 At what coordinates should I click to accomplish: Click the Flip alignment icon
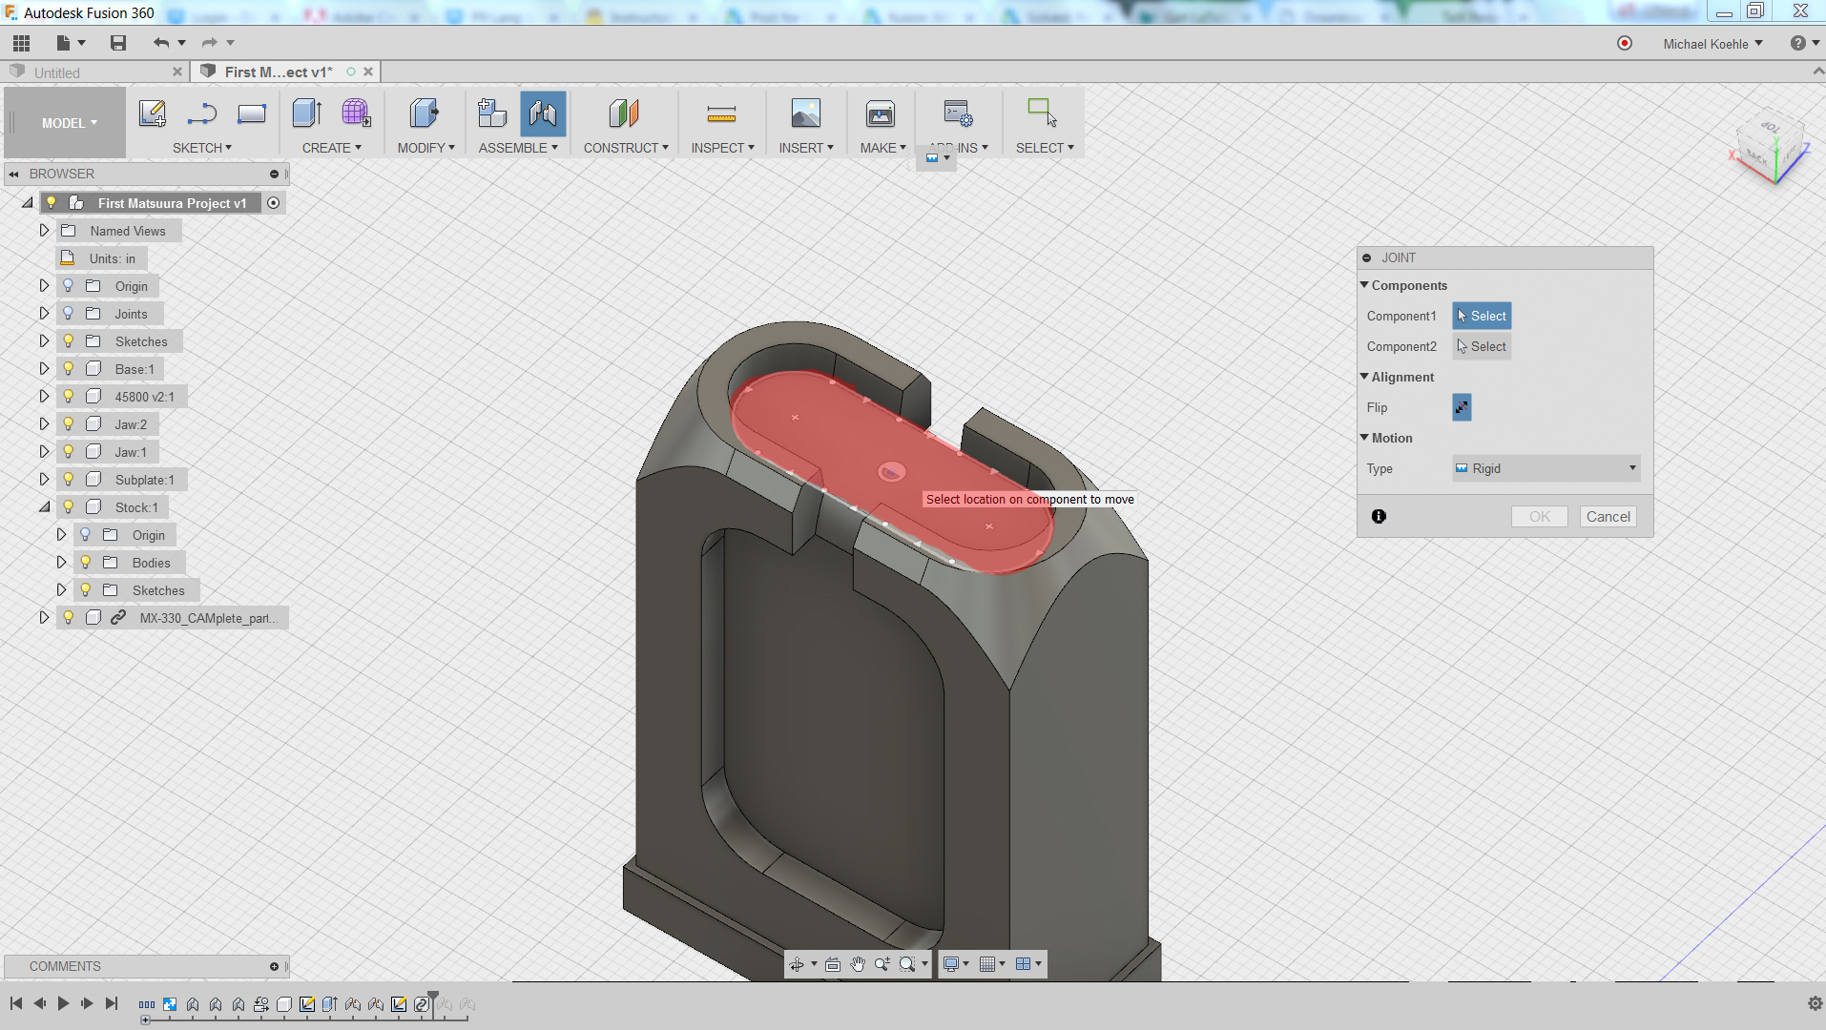pos(1462,407)
